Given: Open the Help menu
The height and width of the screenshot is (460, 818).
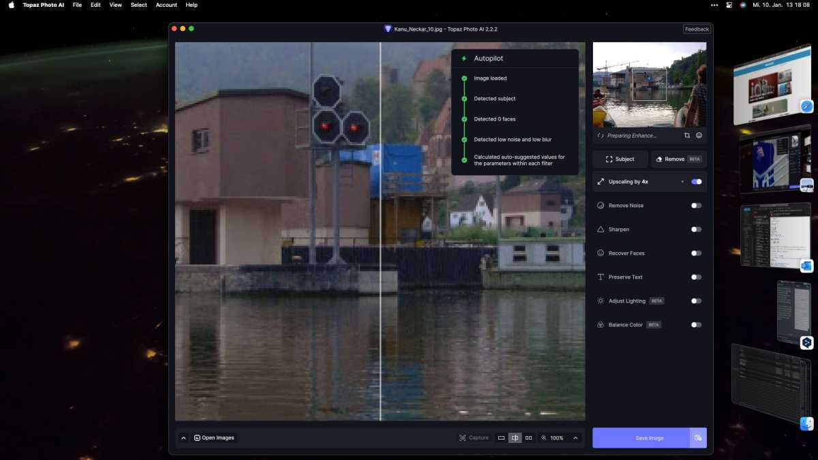Looking at the screenshot, I should point(192,5).
